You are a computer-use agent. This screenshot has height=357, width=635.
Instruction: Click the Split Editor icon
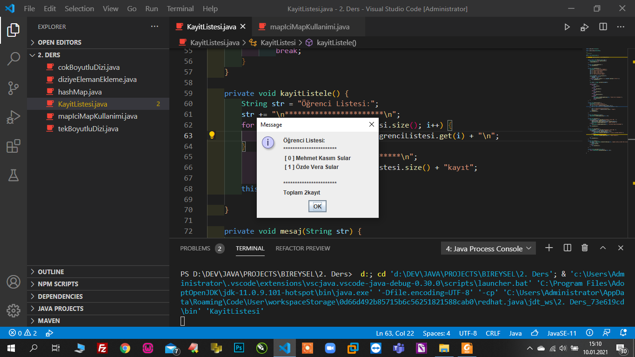(x=603, y=27)
